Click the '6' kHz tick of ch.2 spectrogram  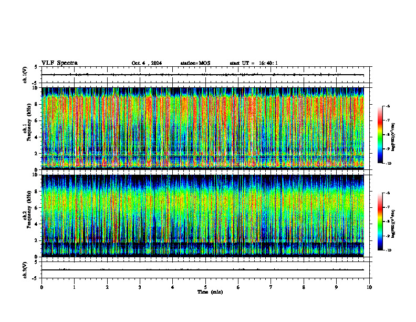pos(37,208)
